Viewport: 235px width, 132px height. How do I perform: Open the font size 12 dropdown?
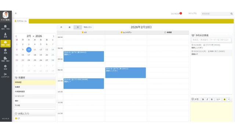coord(218,99)
